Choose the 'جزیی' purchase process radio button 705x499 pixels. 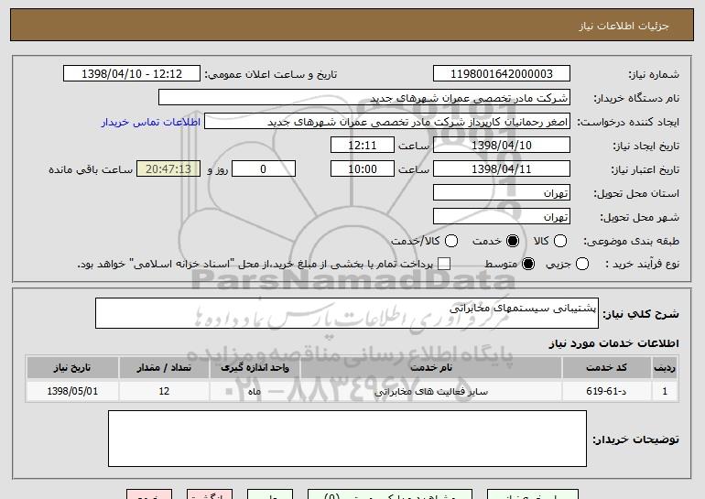click(x=581, y=264)
